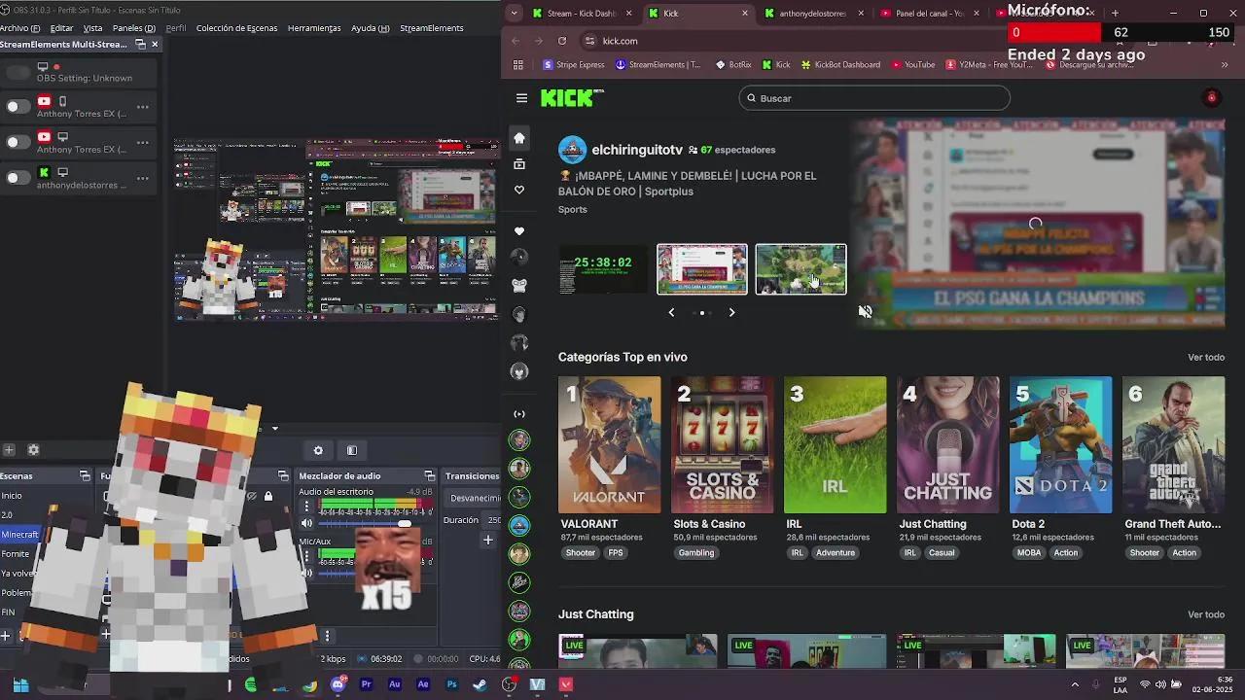Image resolution: width=1245 pixels, height=700 pixels.
Task: Show previous featured stream carousel arrow
Action: coord(671,312)
